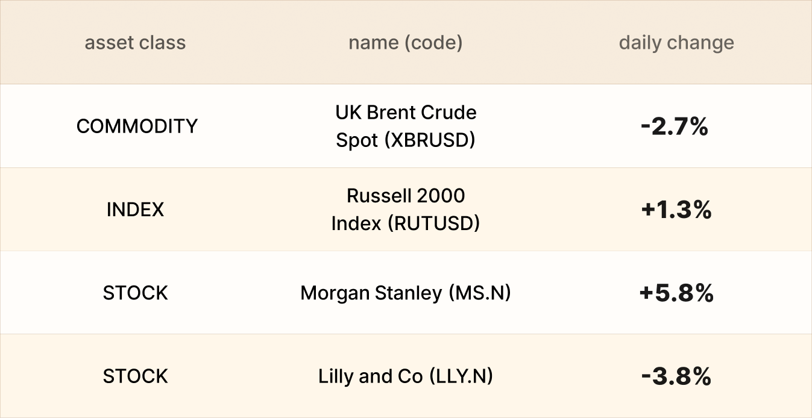
Task: Click the 'name (code)' column header
Action: [x=405, y=43]
